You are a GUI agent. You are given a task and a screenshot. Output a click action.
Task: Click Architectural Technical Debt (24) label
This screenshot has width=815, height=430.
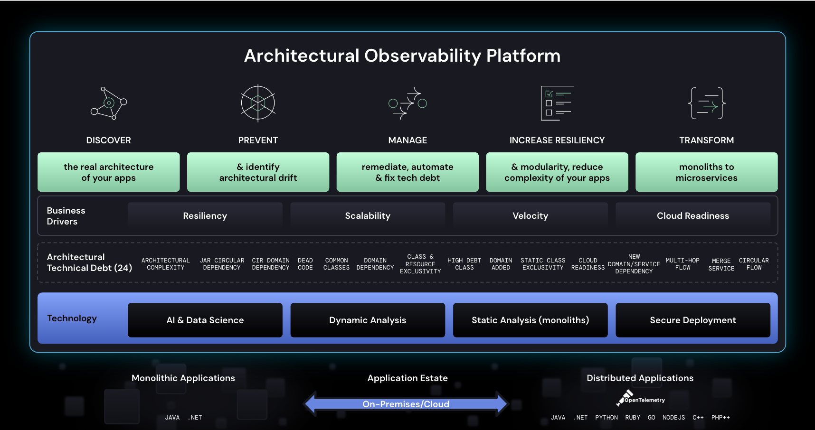coord(89,262)
